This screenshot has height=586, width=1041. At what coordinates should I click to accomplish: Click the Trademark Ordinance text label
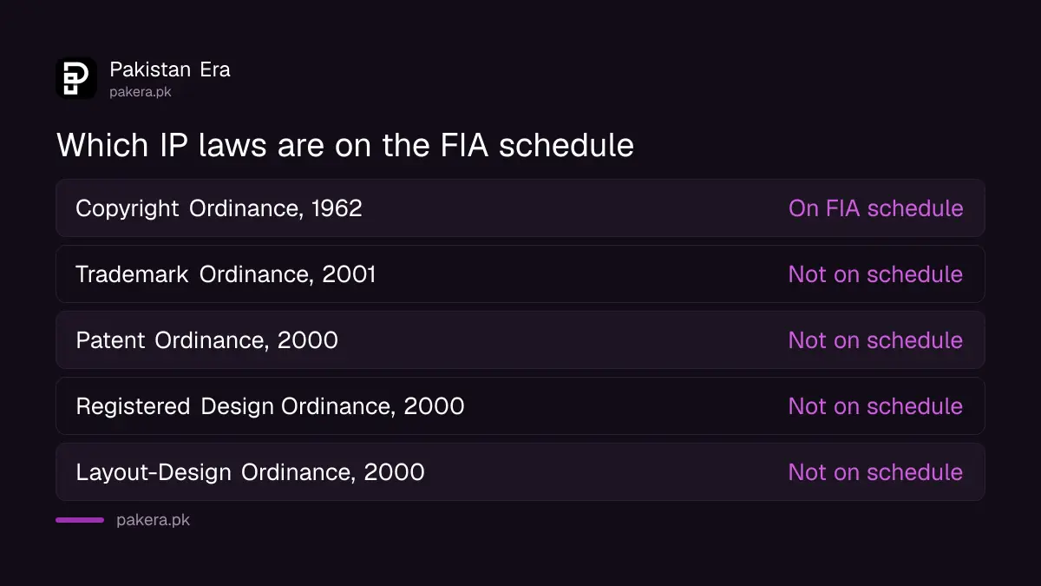(x=226, y=275)
